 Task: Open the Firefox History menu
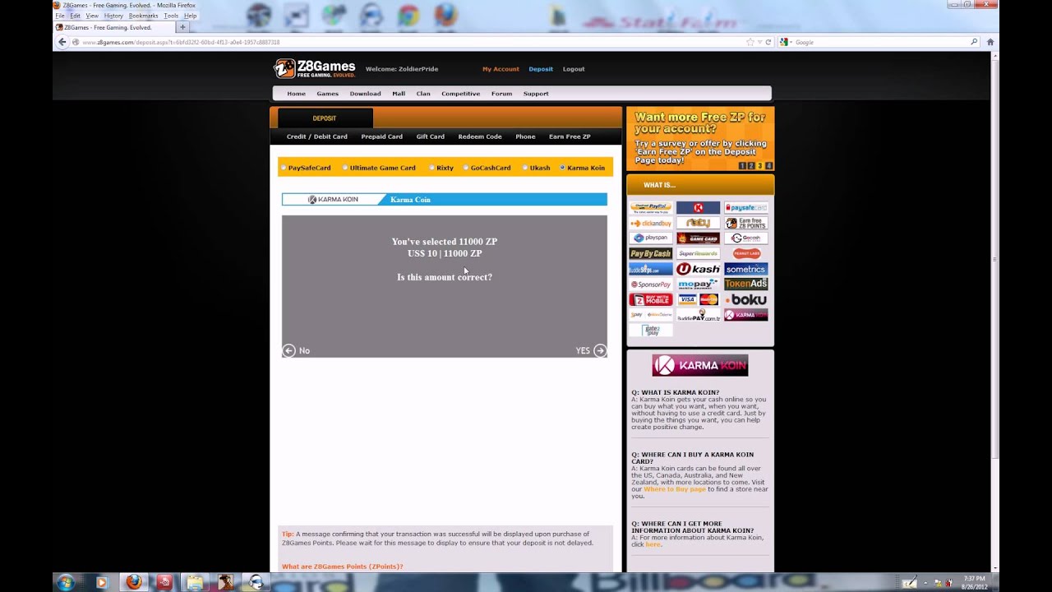(113, 16)
